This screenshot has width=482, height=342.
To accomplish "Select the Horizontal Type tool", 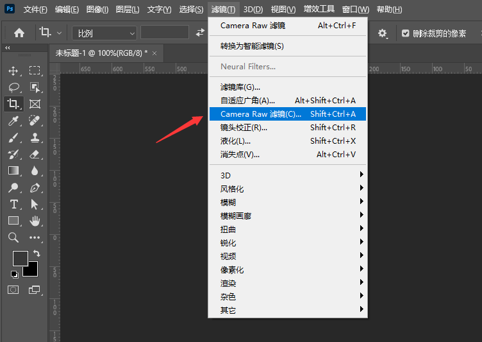I will [13, 204].
